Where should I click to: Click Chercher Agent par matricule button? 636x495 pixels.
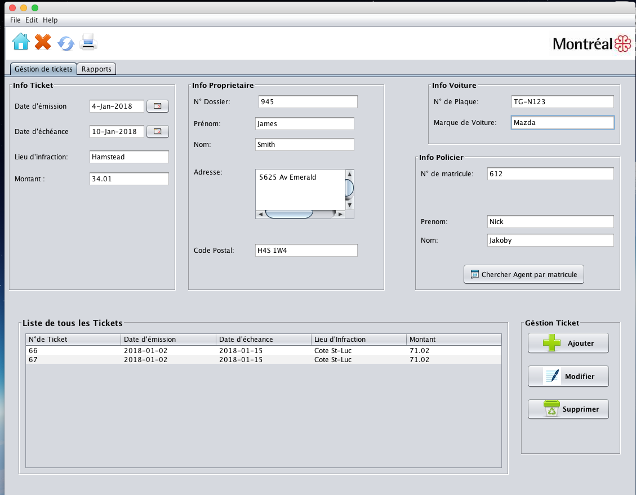pos(524,275)
